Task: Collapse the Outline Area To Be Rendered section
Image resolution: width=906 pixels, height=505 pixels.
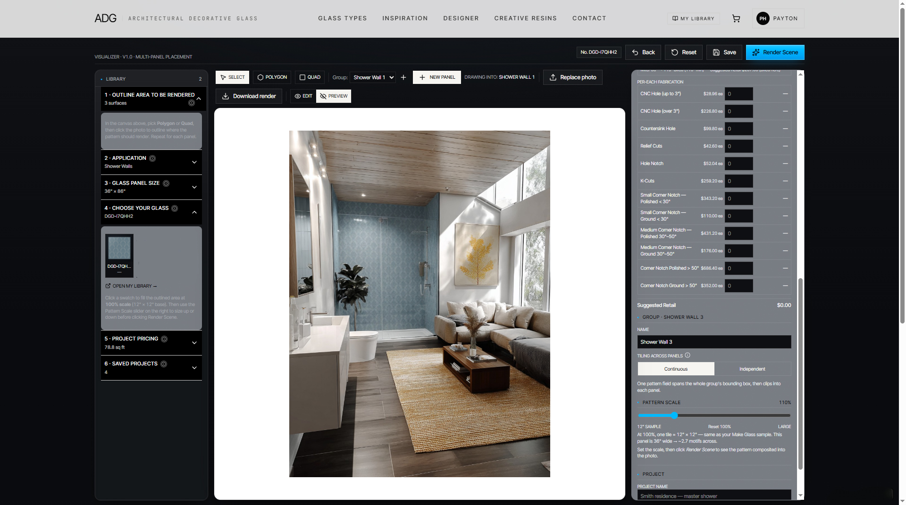Action: click(x=199, y=99)
